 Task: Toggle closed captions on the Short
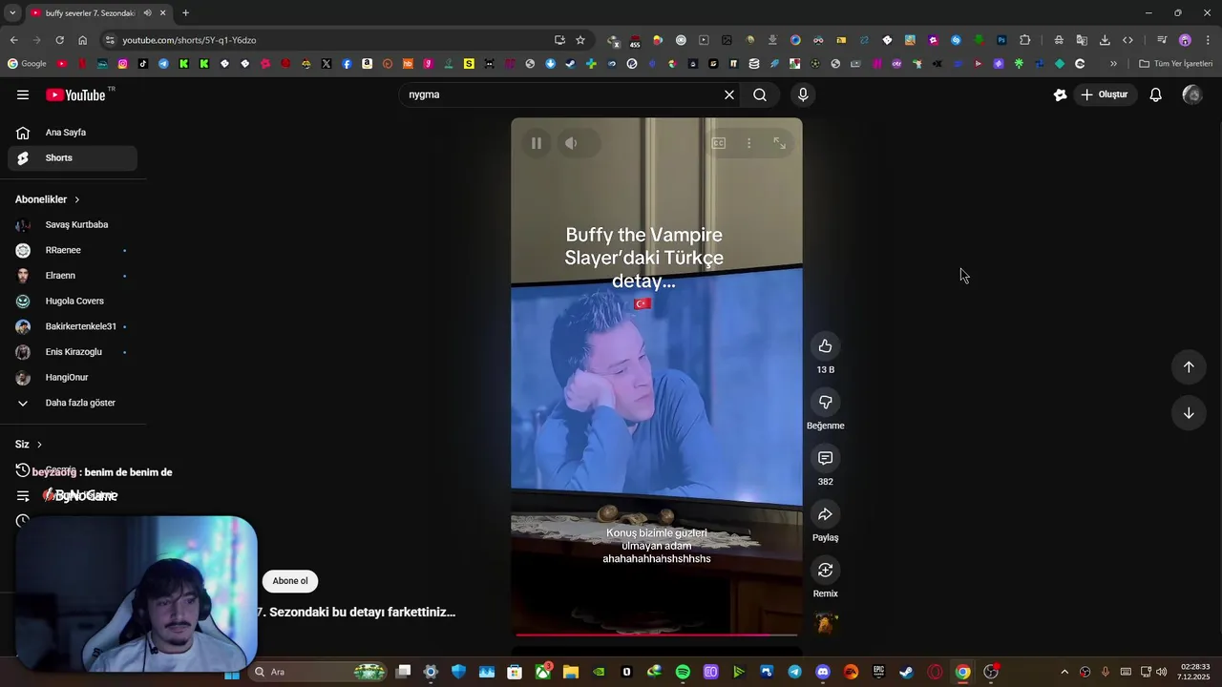pos(719,143)
